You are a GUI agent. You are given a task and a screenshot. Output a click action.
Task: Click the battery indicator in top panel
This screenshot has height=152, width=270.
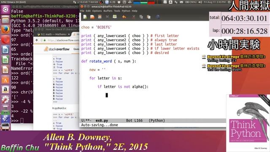coord(191,2)
